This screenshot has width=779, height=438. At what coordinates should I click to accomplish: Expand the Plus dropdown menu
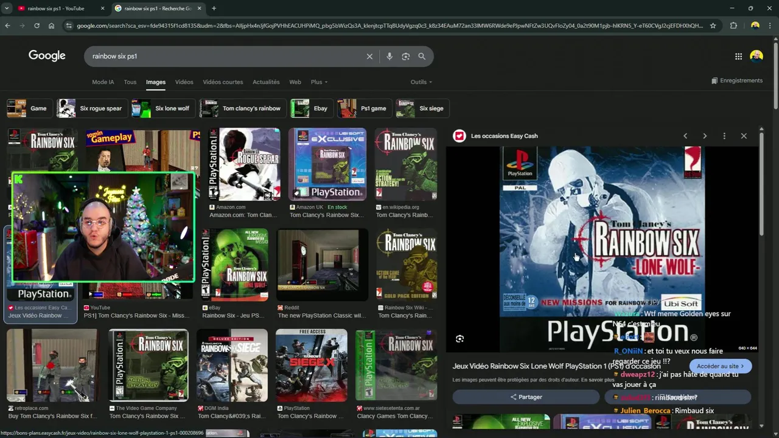pyautogui.click(x=319, y=82)
